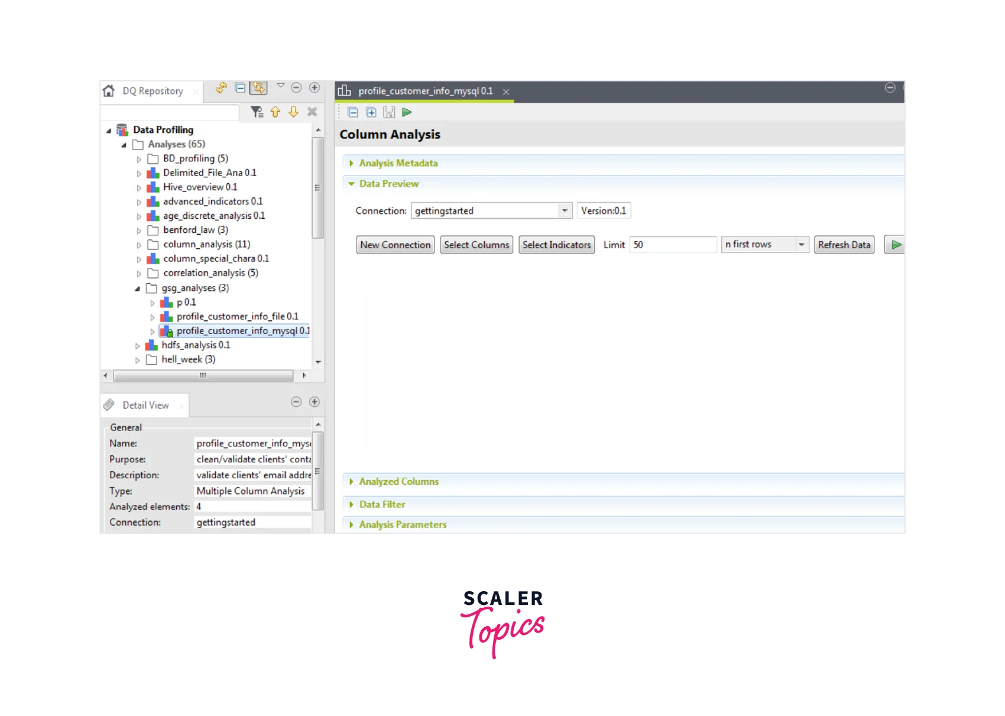Click the Refresh Data button
Image resolution: width=1005 pixels, height=716 pixels.
pos(844,245)
